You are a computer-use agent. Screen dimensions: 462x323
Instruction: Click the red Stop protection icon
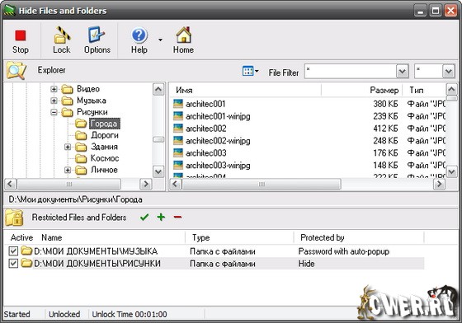[21, 36]
